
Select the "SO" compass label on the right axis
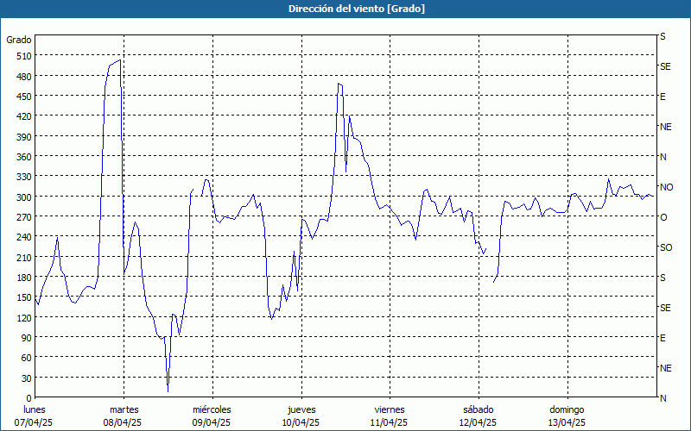pos(666,247)
